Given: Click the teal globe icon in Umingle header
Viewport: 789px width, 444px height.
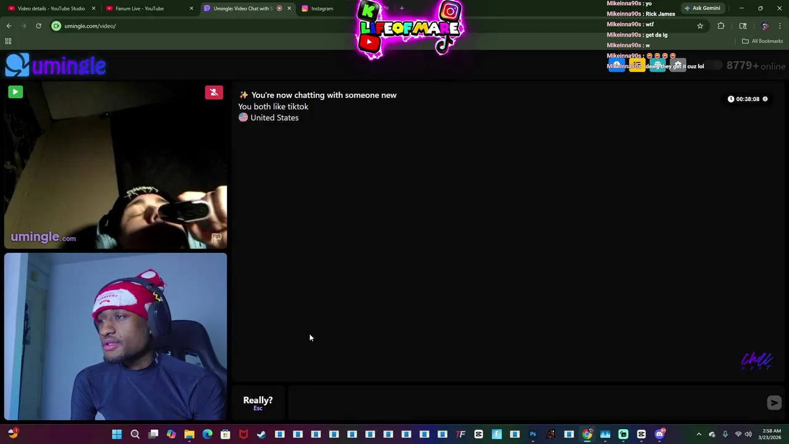Looking at the screenshot, I should [x=657, y=66].
